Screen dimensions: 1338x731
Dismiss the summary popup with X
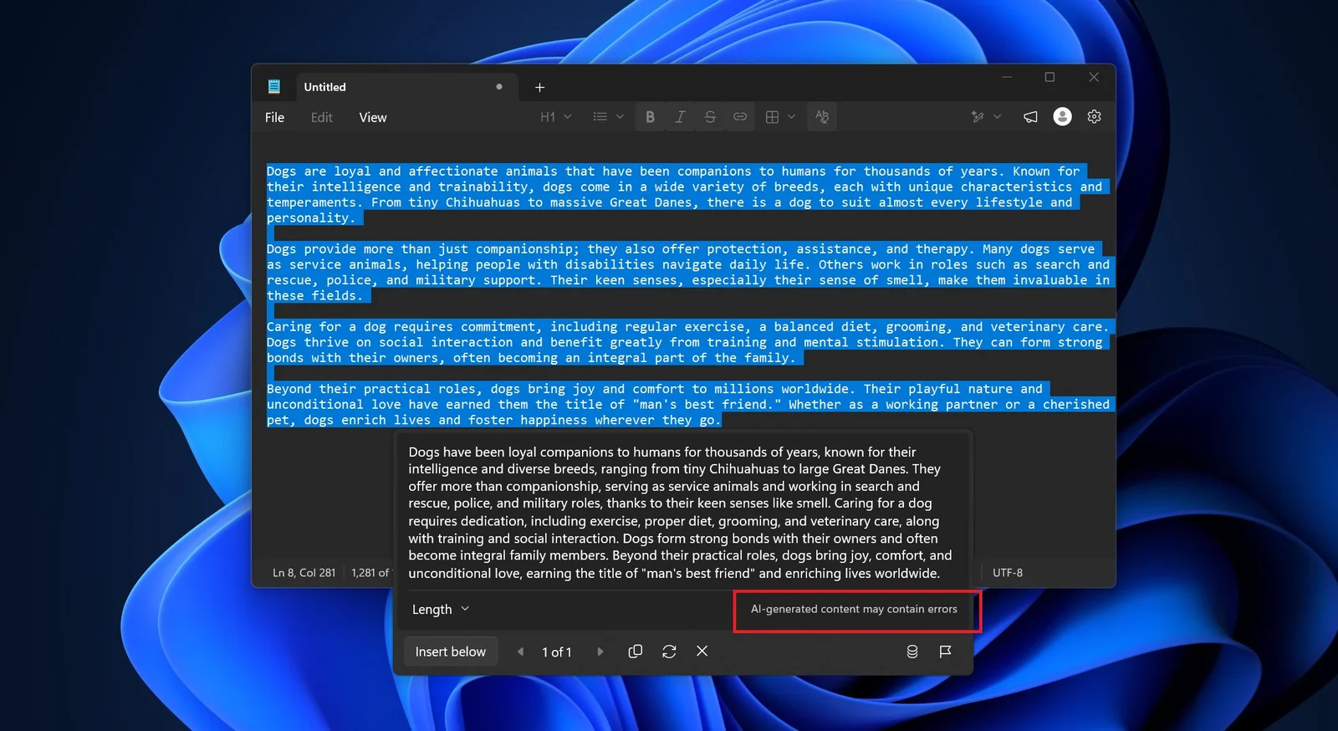coord(702,652)
